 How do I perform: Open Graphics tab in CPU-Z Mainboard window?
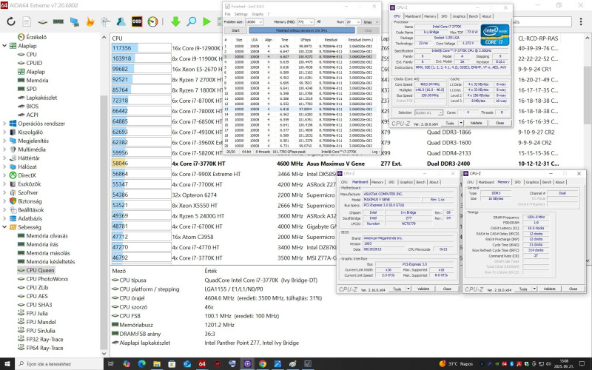tap(406, 182)
